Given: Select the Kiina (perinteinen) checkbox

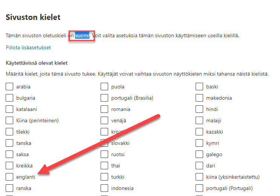Looking at the screenshot, I should pyautogui.click(x=10, y=121).
